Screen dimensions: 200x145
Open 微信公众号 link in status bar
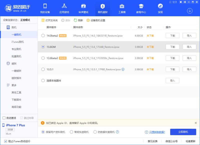[171, 141]
